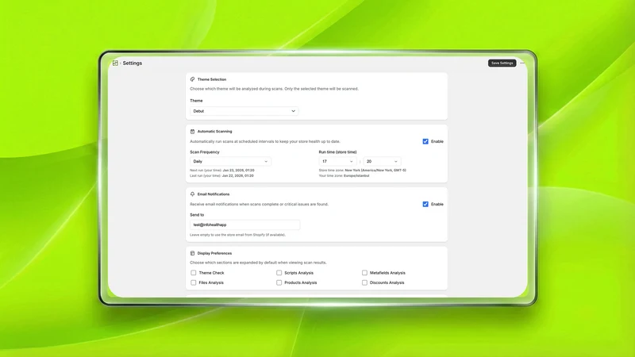Screen dimensions: 635x357
Task: Click the Display Preferences panel icon
Action: click(x=192, y=253)
